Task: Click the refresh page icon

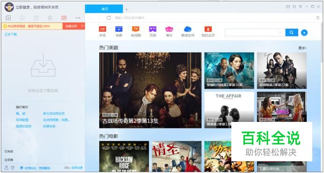Action: (109, 18)
